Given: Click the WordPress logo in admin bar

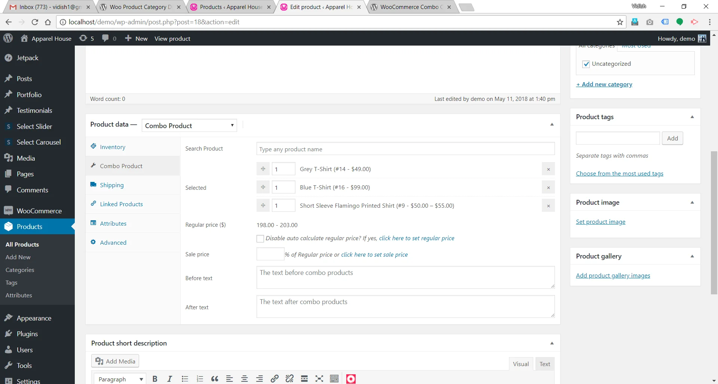Looking at the screenshot, I should coord(8,38).
